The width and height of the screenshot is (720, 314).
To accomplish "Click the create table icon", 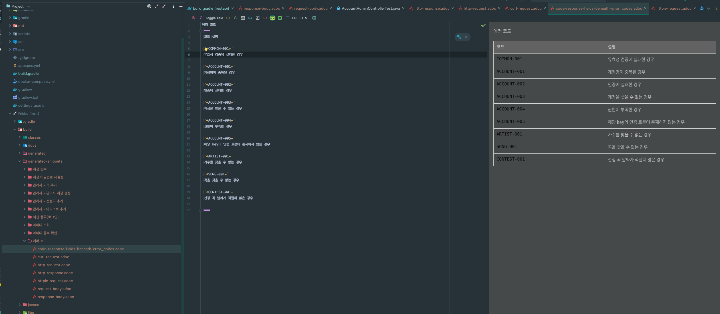I will (x=314, y=18).
